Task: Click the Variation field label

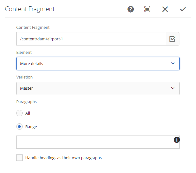Action: [24, 77]
